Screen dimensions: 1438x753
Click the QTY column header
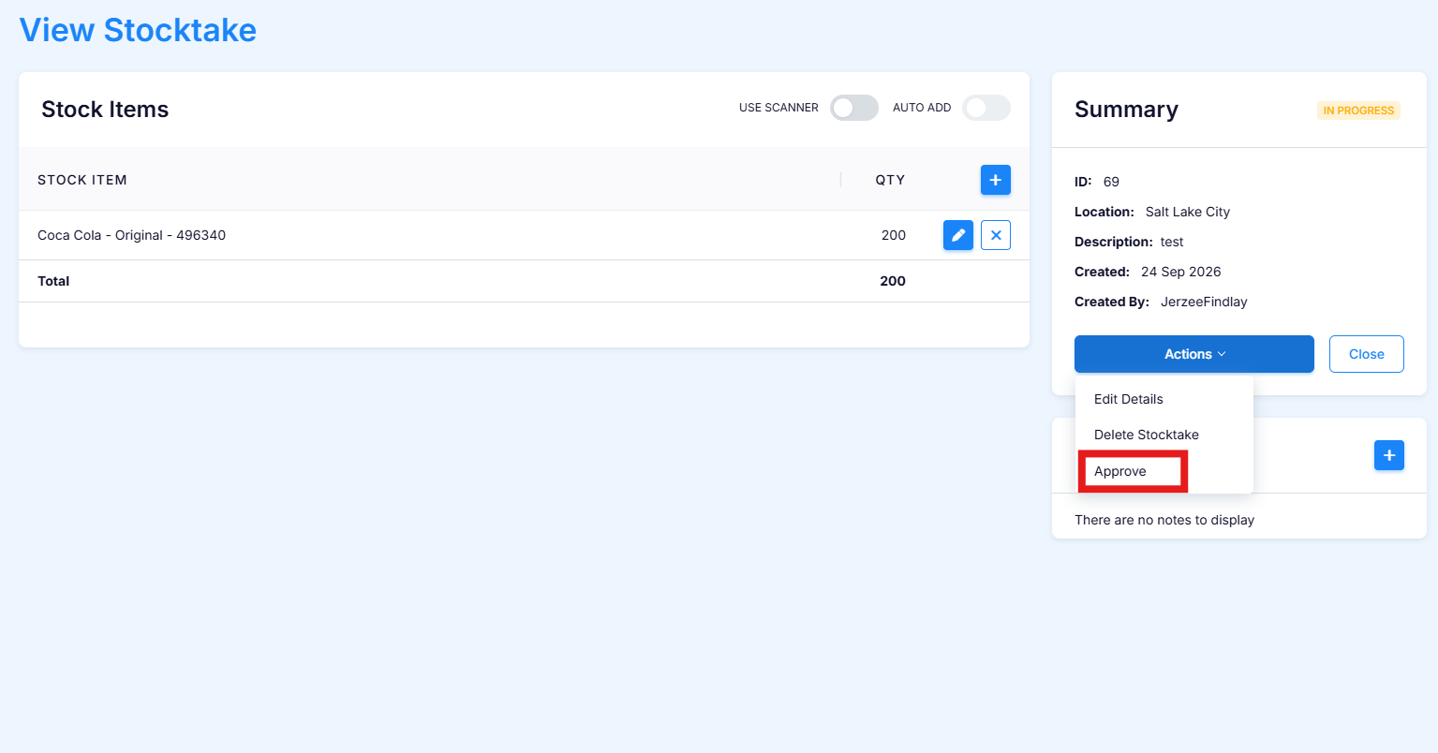point(890,180)
